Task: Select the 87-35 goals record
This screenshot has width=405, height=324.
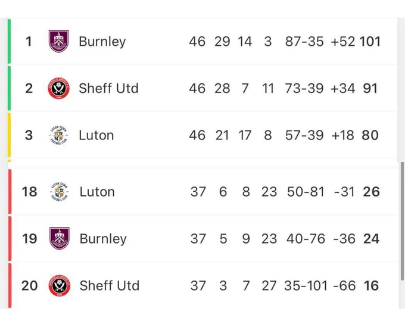Action: [x=304, y=42]
